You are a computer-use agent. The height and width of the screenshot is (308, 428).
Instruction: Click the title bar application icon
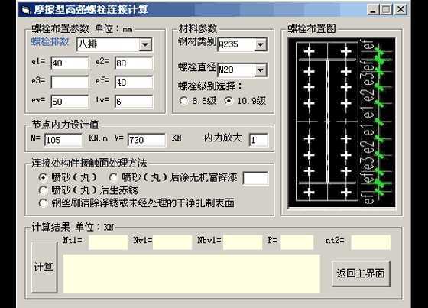pyautogui.click(x=26, y=10)
